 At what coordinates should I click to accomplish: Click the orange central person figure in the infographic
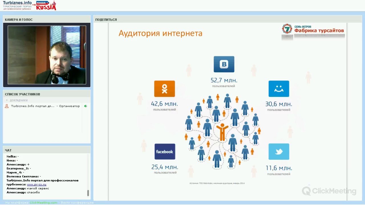click(222, 132)
